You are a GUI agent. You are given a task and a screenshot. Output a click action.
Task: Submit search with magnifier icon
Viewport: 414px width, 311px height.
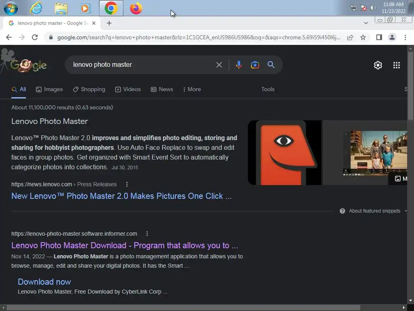pyautogui.click(x=271, y=64)
